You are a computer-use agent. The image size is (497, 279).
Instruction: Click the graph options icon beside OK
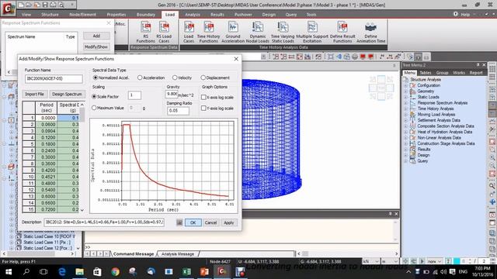pyautogui.click(x=179, y=222)
